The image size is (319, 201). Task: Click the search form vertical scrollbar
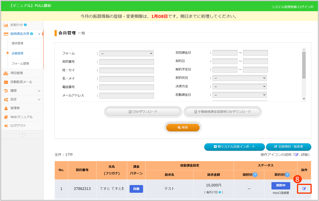[x=304, y=65]
